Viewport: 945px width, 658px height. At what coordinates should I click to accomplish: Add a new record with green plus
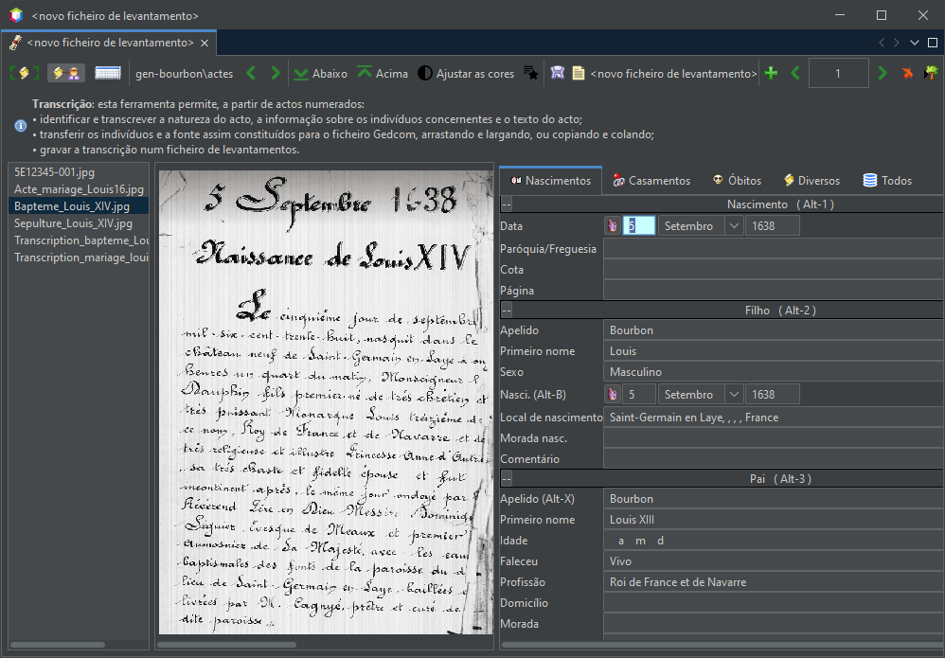[x=771, y=74]
